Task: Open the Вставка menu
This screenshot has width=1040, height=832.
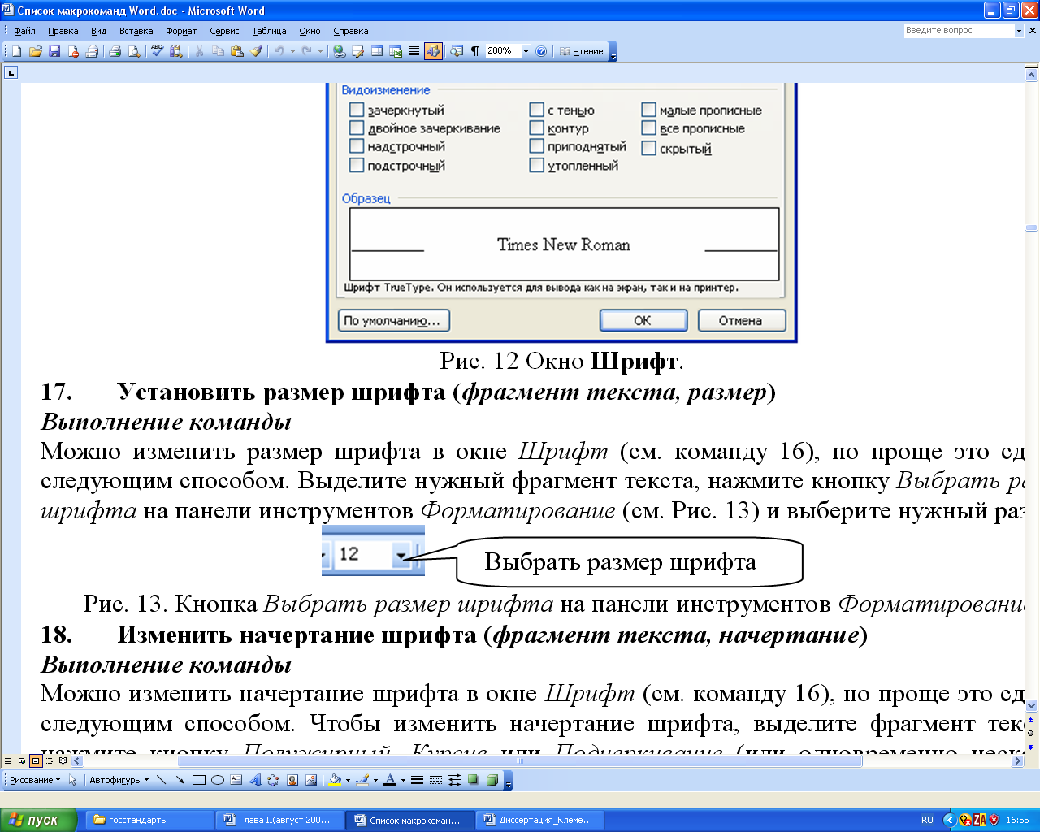Action: (x=136, y=31)
